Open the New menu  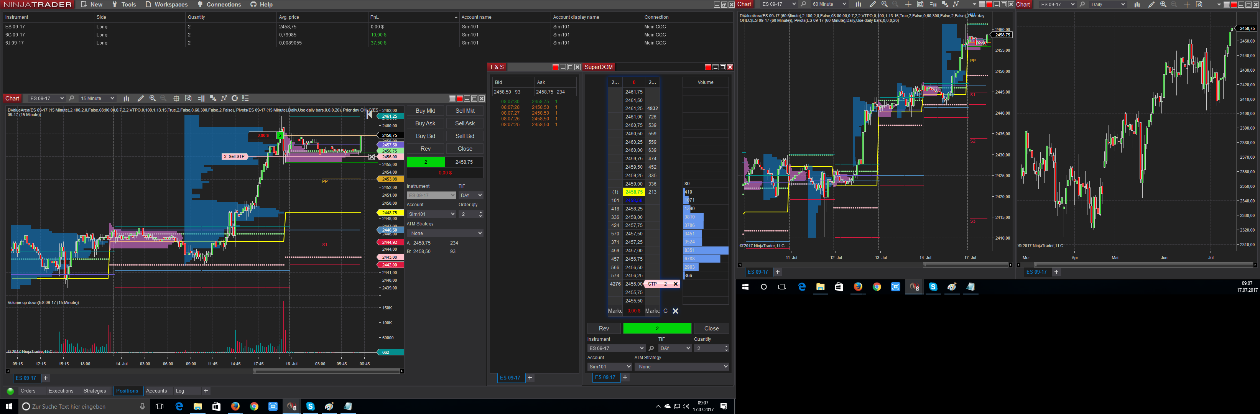point(92,4)
